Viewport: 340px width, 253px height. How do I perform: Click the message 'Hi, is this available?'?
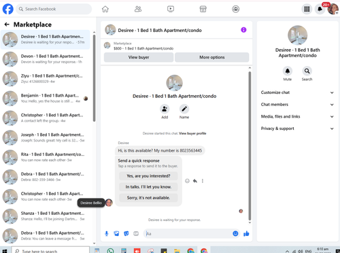(160, 150)
